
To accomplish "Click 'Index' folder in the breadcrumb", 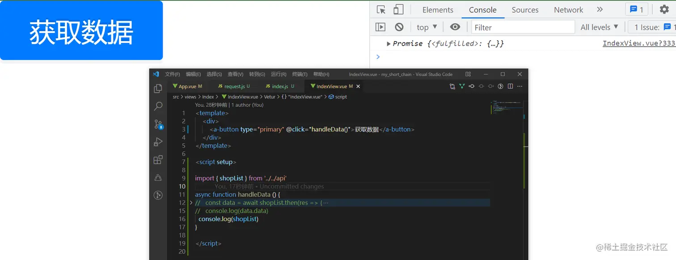I will 208,97.
